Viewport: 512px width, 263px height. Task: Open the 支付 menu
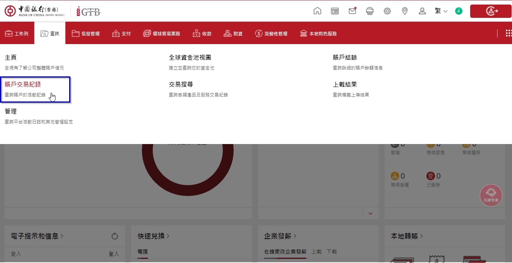tap(122, 33)
